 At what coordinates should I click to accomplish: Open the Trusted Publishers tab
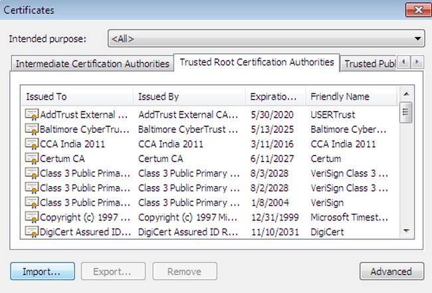pyautogui.click(x=370, y=64)
